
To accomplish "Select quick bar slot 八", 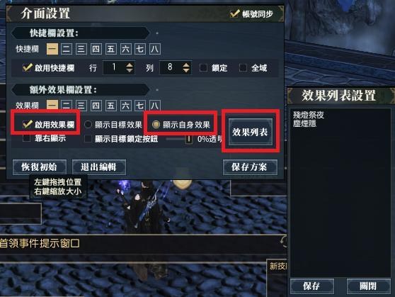I will point(155,49).
